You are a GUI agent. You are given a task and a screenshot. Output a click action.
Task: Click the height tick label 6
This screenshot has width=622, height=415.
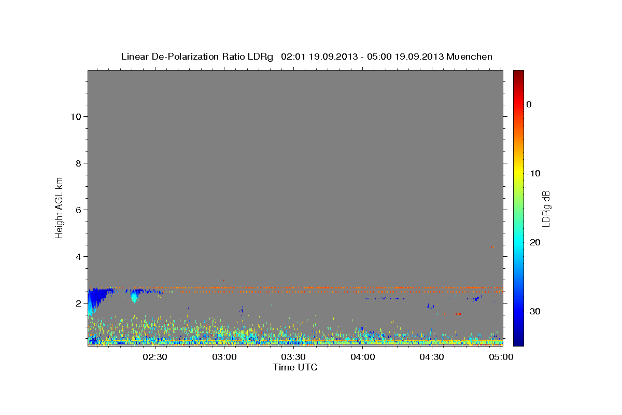(x=79, y=210)
